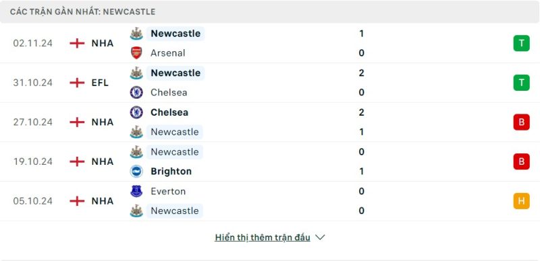
Task: Click Arsenal club crest icon
Action: [x=136, y=53]
